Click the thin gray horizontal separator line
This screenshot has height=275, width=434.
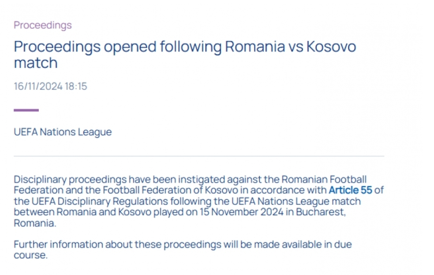[x=198, y=156]
